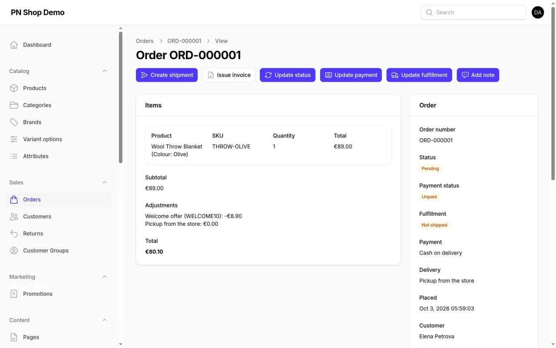Click the Pages document icon
The image size is (556, 348).
tap(14, 337)
